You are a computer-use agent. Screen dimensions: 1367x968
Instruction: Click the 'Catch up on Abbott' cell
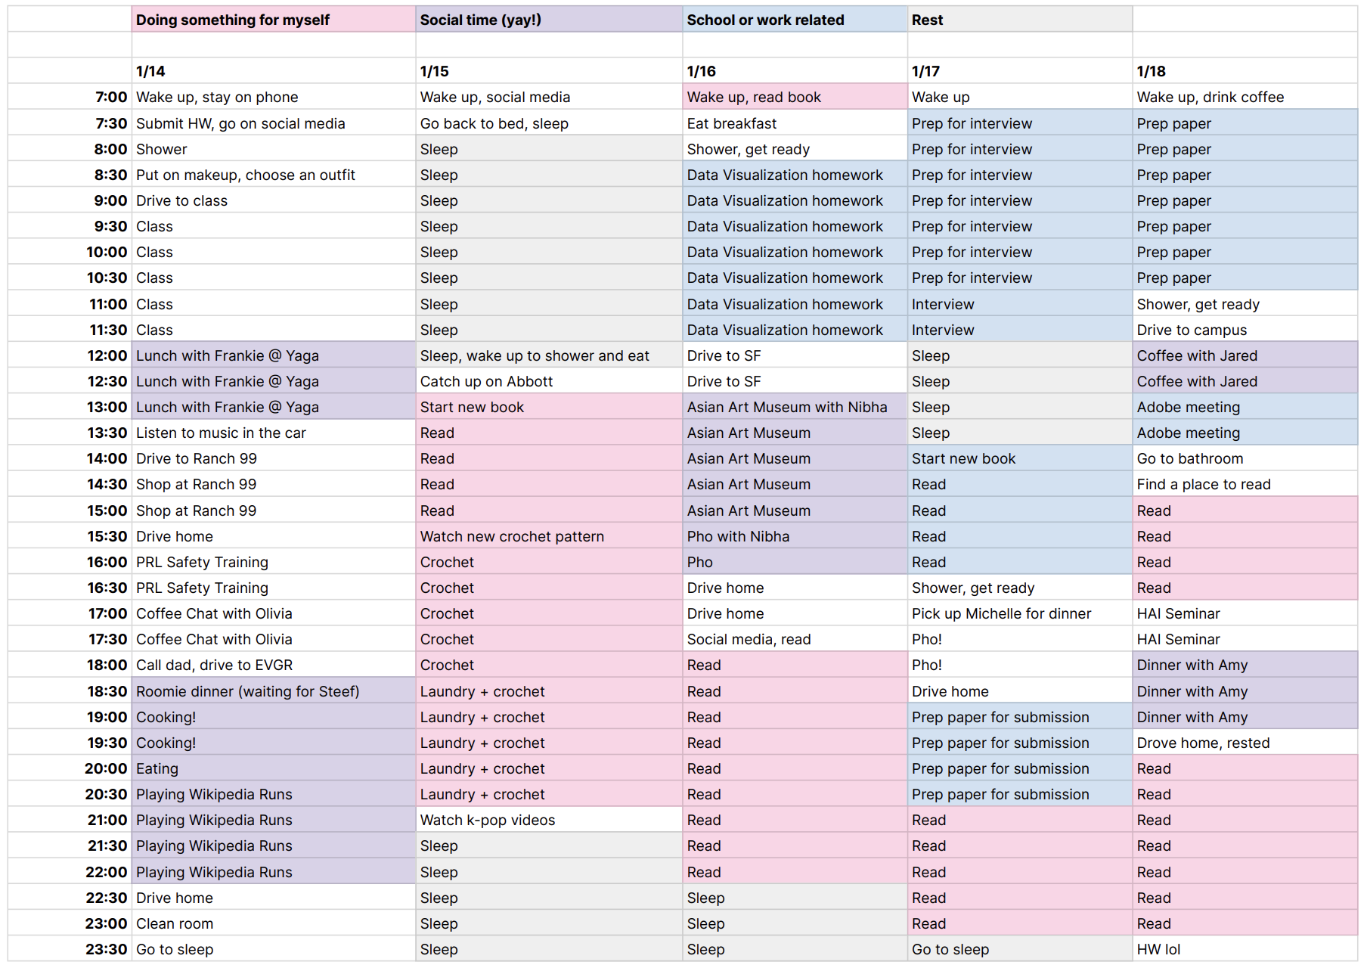click(x=548, y=381)
